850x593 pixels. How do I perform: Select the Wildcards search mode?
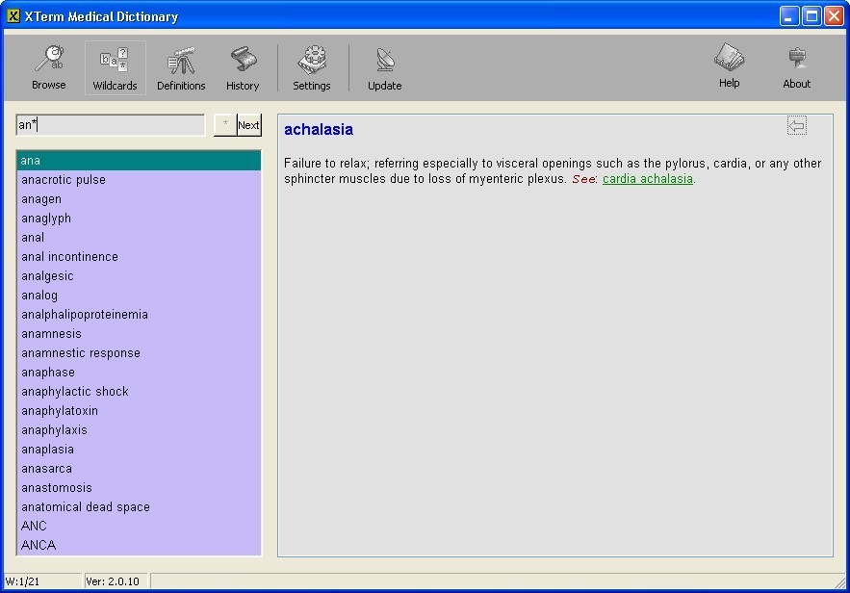pos(115,67)
